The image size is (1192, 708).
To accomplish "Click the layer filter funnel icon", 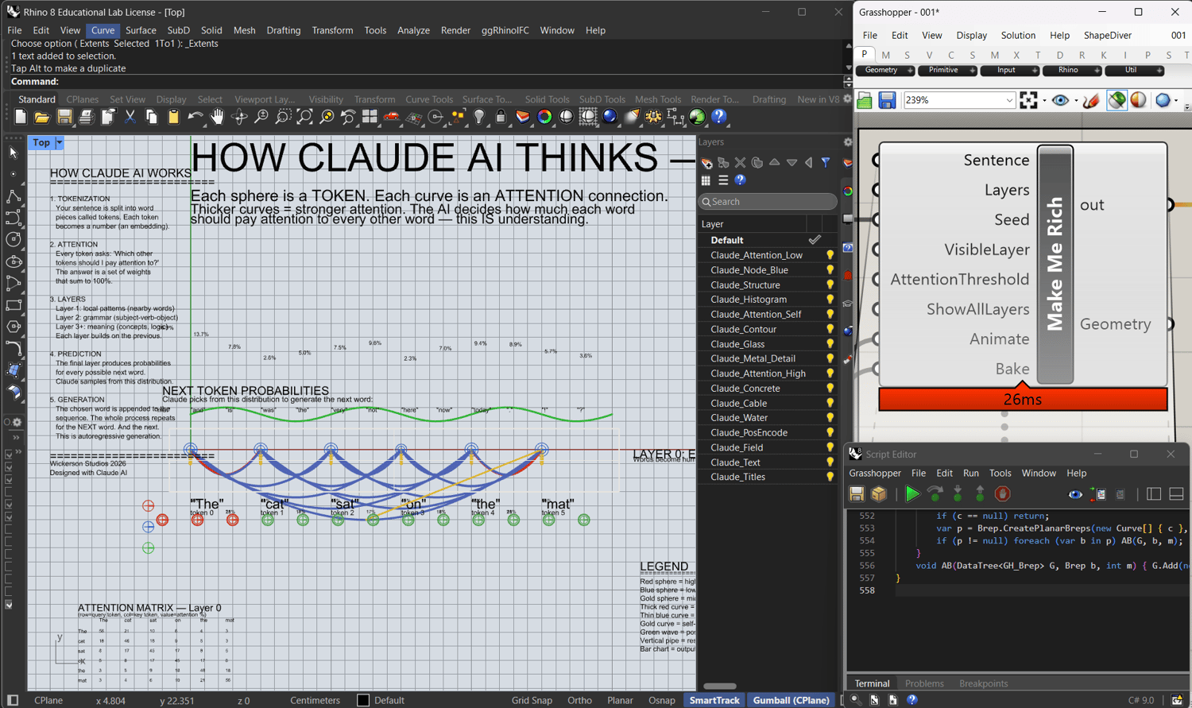I will [826, 163].
